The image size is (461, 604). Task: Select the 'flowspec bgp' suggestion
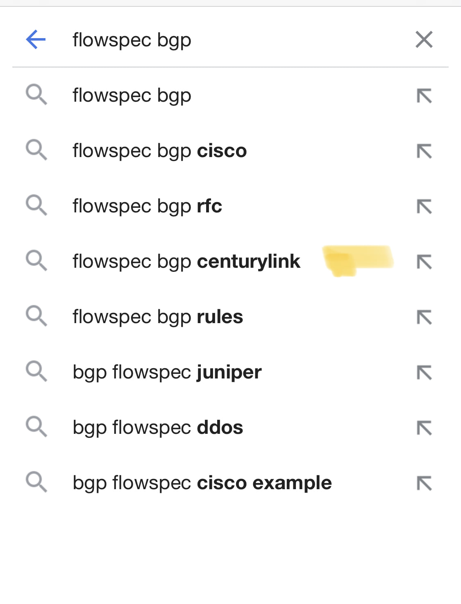[x=132, y=96]
